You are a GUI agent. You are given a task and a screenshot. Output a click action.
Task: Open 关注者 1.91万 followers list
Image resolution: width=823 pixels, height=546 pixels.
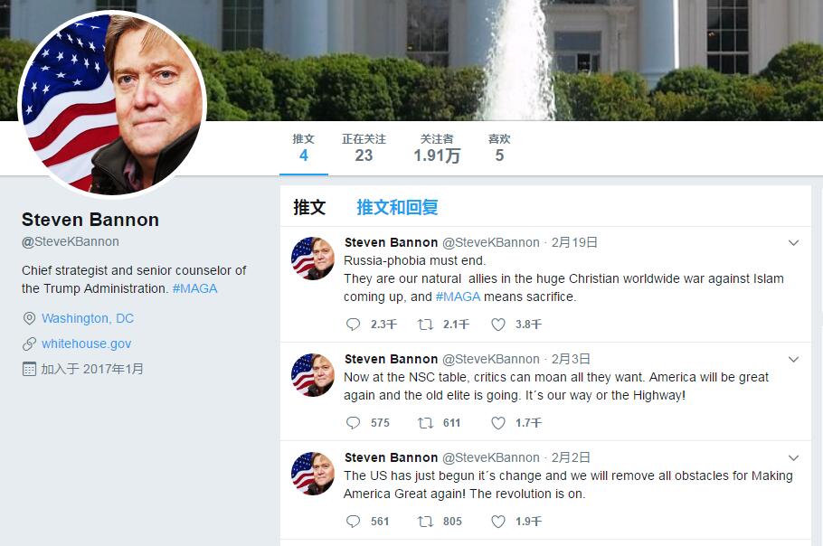437,148
